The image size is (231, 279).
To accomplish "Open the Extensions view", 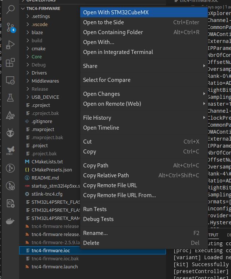I will click(x=10, y=62).
